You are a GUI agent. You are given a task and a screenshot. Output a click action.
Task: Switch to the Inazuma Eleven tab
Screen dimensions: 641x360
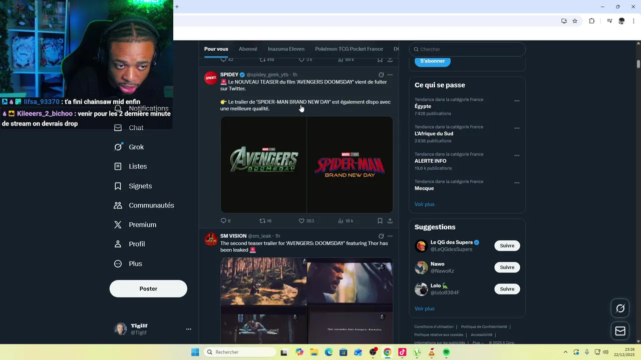click(286, 49)
